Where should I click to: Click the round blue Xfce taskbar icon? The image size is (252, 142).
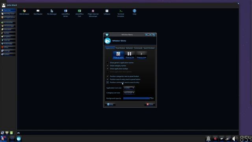[x=19, y=138]
